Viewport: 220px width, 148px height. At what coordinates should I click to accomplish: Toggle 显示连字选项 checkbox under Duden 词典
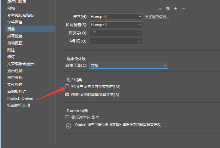pyautogui.click(x=67, y=117)
